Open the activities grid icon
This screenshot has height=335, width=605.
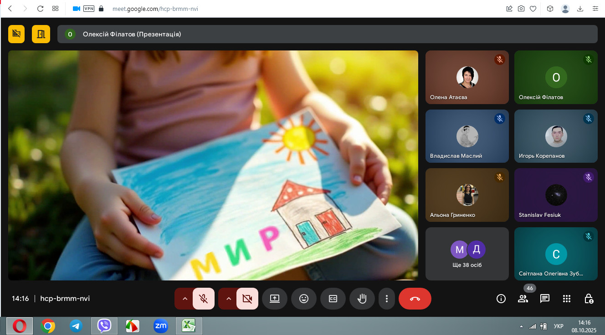click(567, 299)
